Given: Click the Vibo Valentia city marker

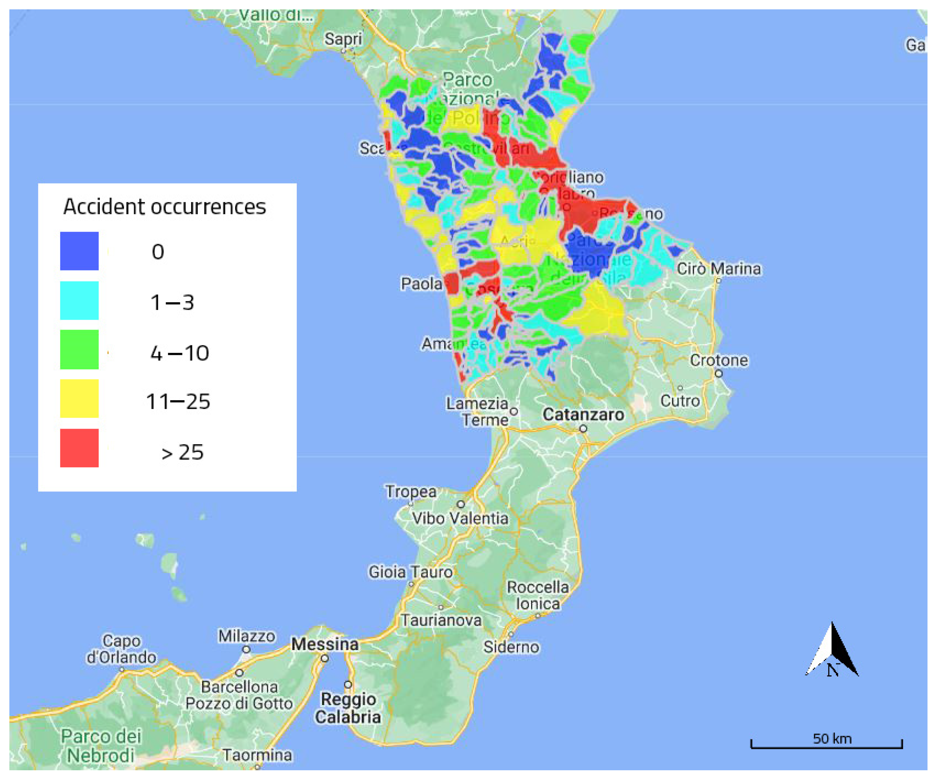Looking at the screenshot, I should 461,505.
